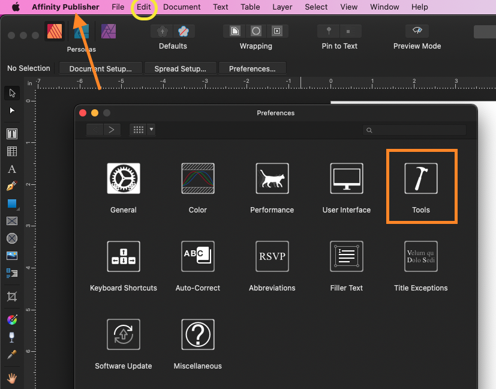Select the Color Picker eyedropper tool
The height and width of the screenshot is (389, 496).
click(12, 355)
